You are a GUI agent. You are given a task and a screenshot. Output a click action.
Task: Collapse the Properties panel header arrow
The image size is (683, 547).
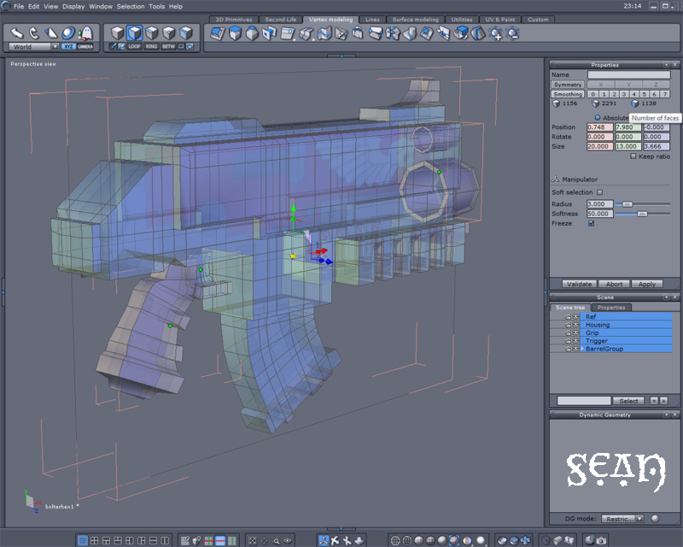(666, 65)
